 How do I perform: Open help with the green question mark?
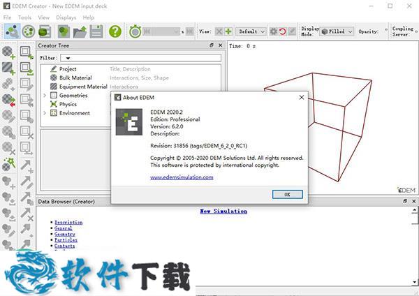coord(115,31)
